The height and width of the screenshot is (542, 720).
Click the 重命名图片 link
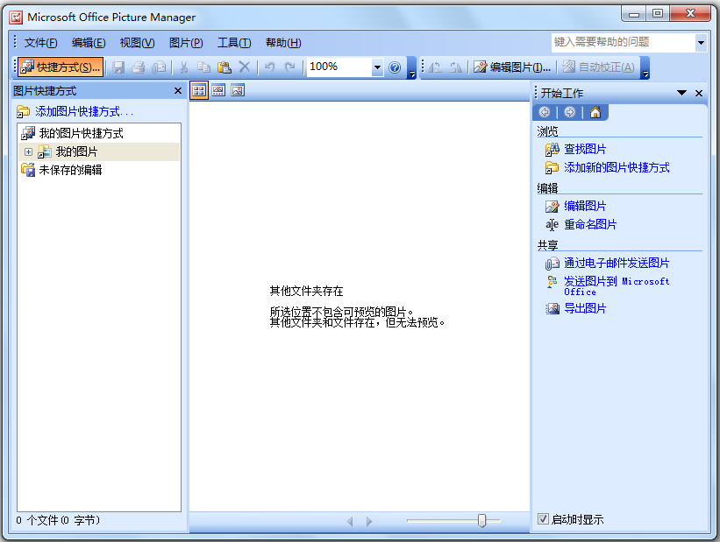pos(590,224)
